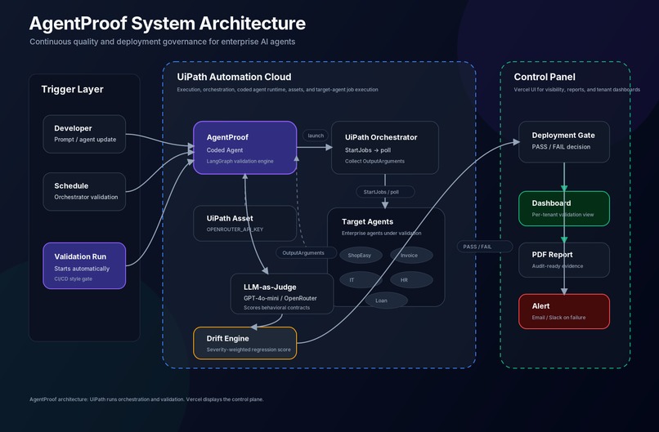The width and height of the screenshot is (659, 432).
Task: Click the 'Control Panel' heading
Action: (545, 77)
